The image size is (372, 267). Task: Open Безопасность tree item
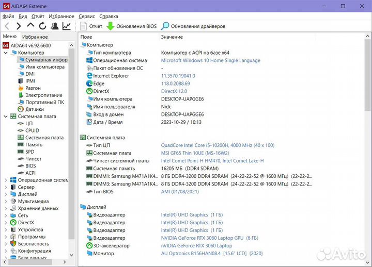(x=29, y=244)
